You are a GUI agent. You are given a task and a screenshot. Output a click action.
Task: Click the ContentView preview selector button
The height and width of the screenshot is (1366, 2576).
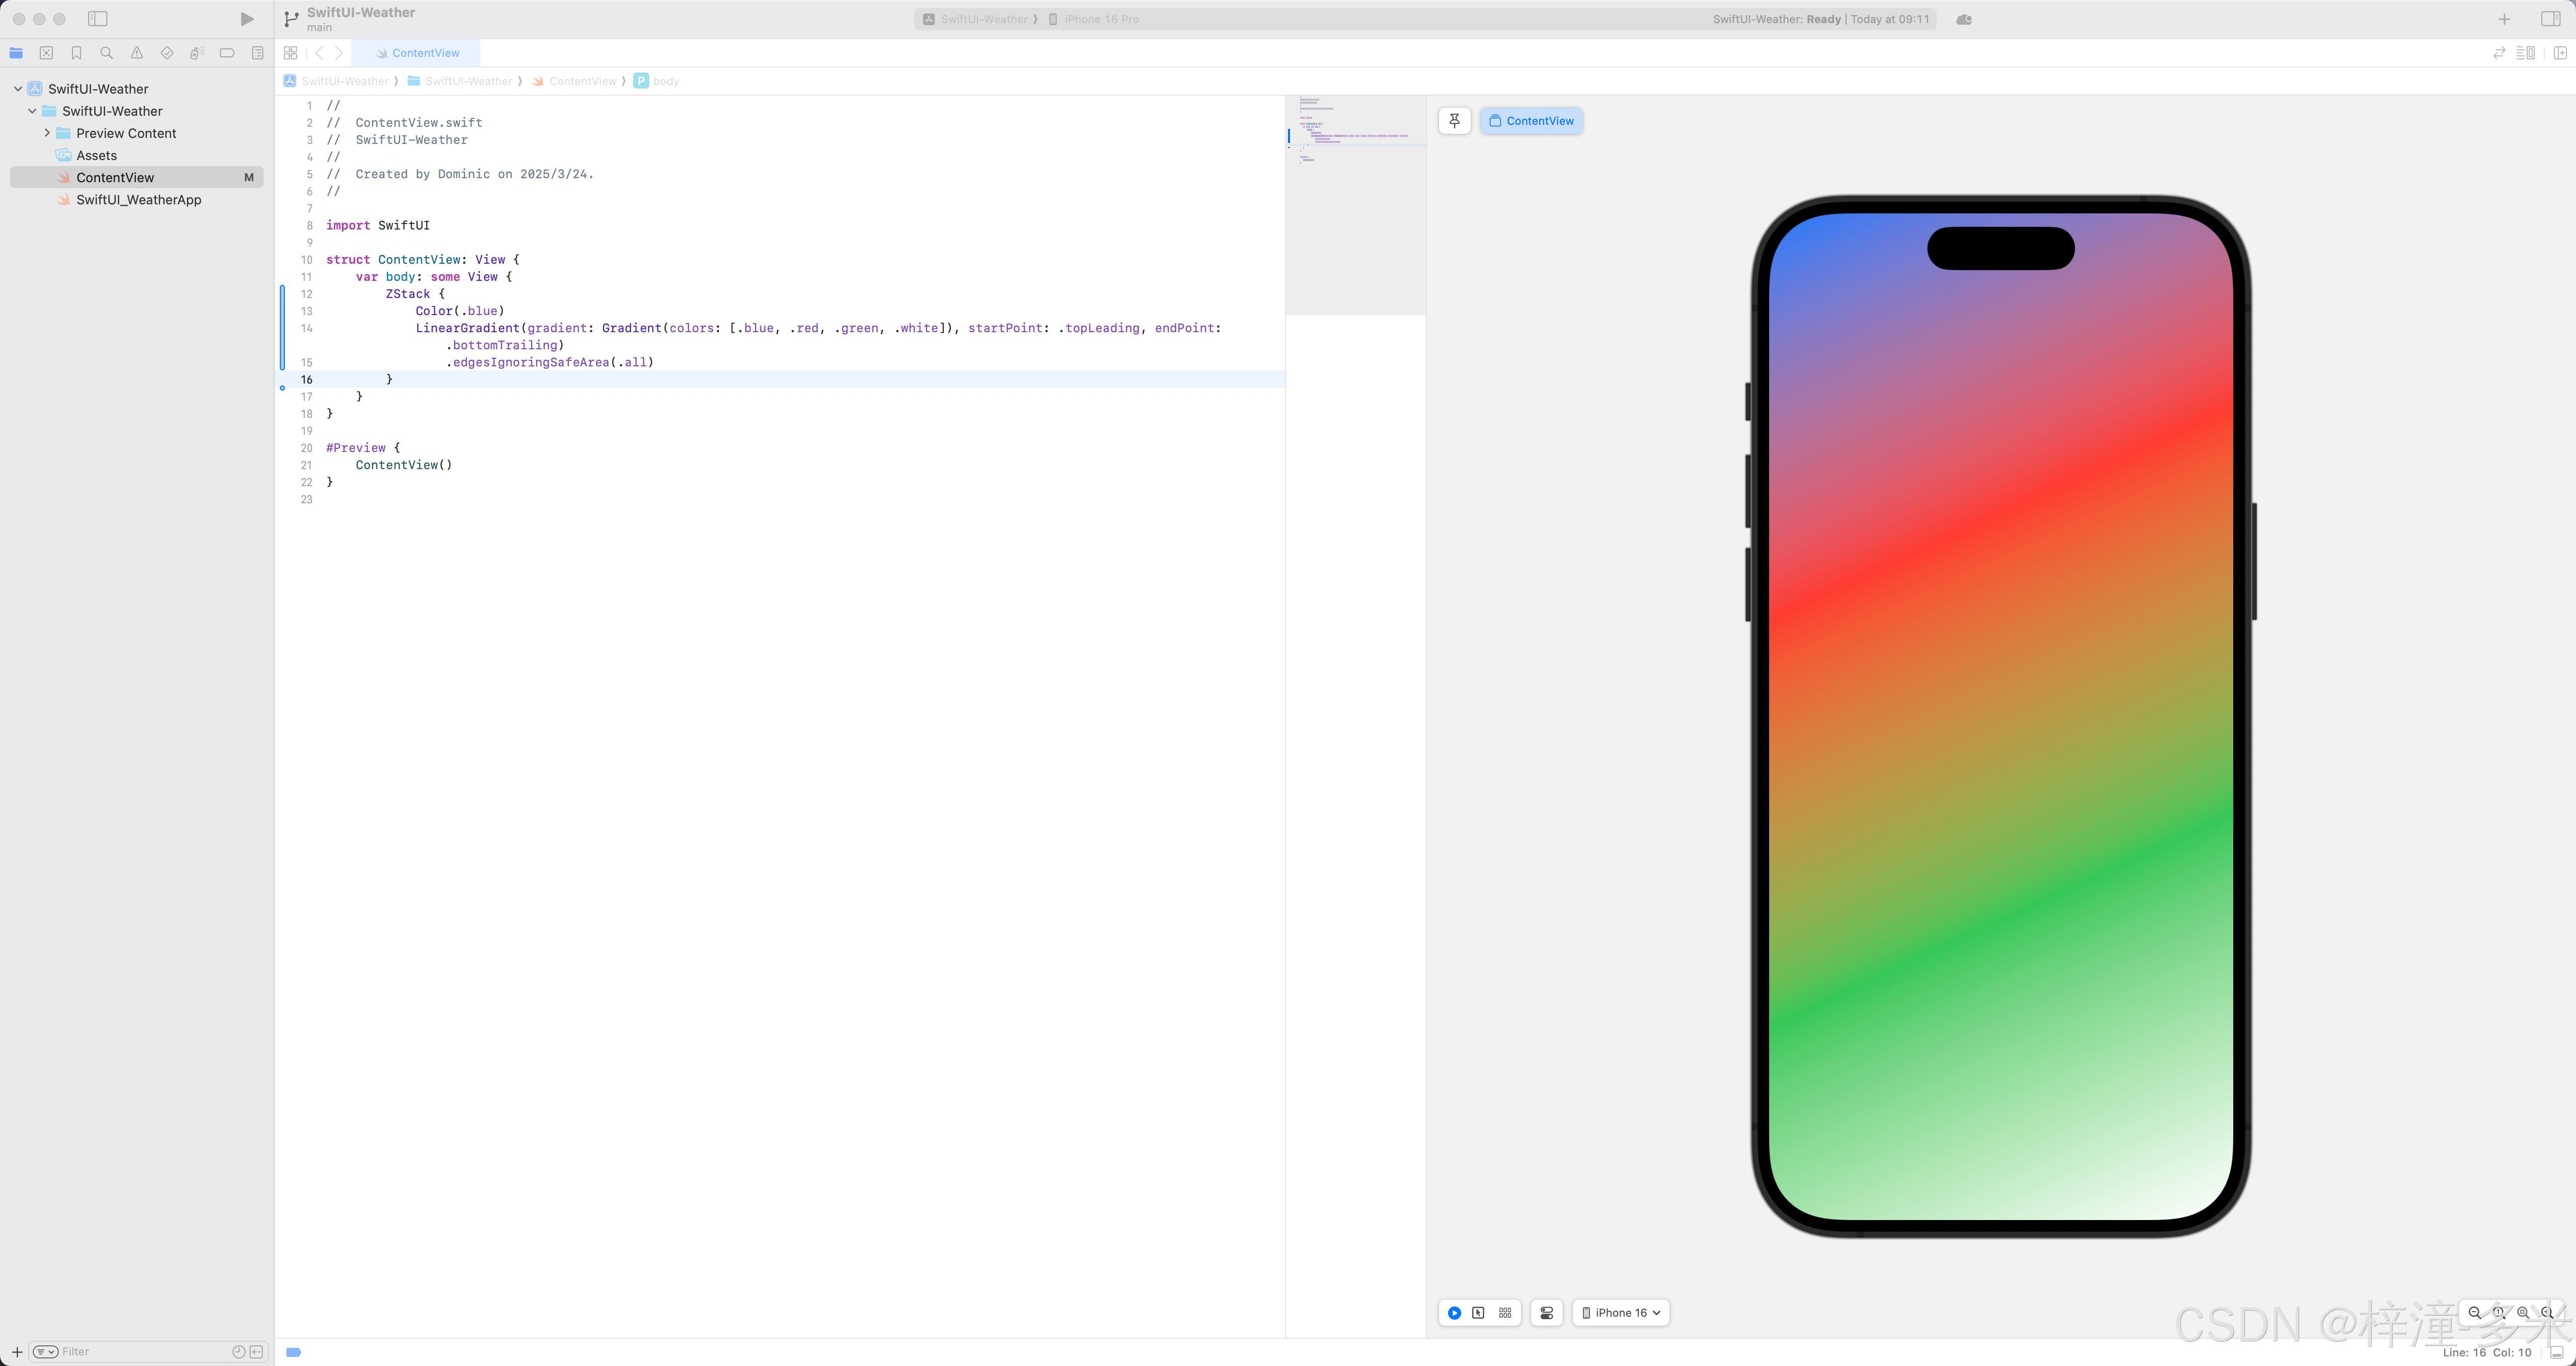(x=1531, y=121)
